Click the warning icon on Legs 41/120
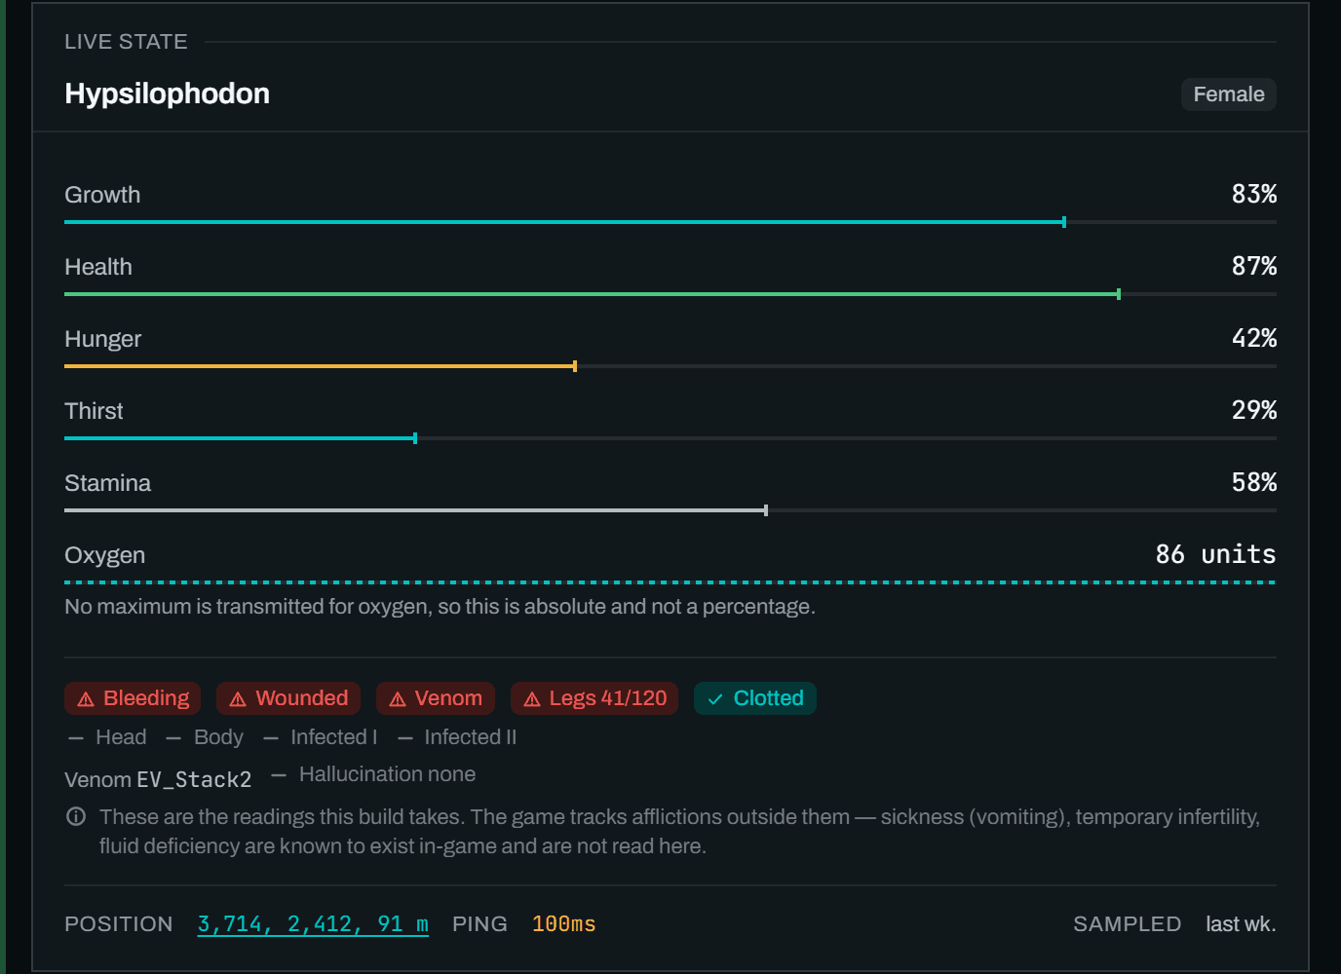 coord(532,699)
